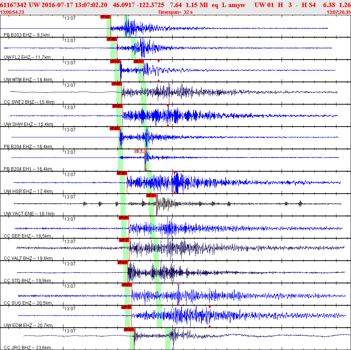The height and width of the screenshot is (350, 351).
Task: Select iPd0 pick flag on CC SWF2 trace
Action: click(x=116, y=84)
